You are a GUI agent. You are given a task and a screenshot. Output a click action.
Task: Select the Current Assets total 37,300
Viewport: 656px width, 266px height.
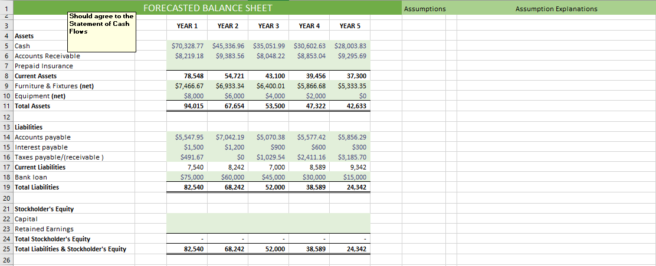click(350, 76)
